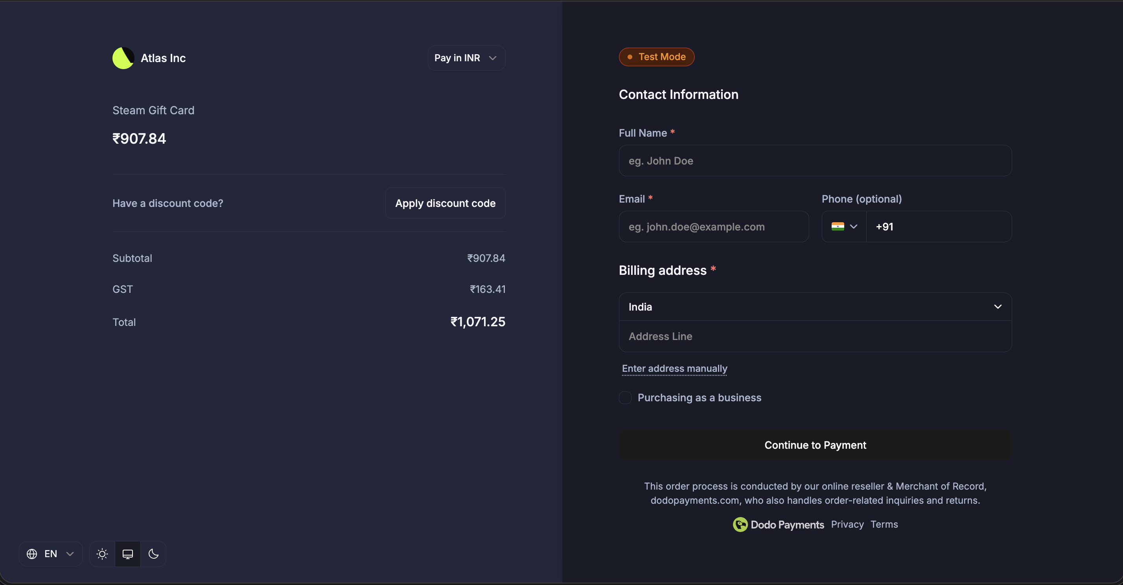Viewport: 1123px width, 585px height.
Task: Select Enter address manually
Action: pyautogui.click(x=674, y=368)
